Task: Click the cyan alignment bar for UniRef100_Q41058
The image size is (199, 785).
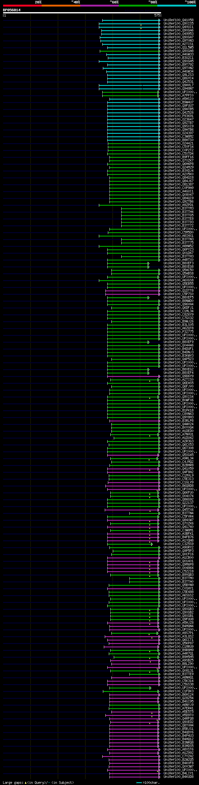Action: (131, 20)
